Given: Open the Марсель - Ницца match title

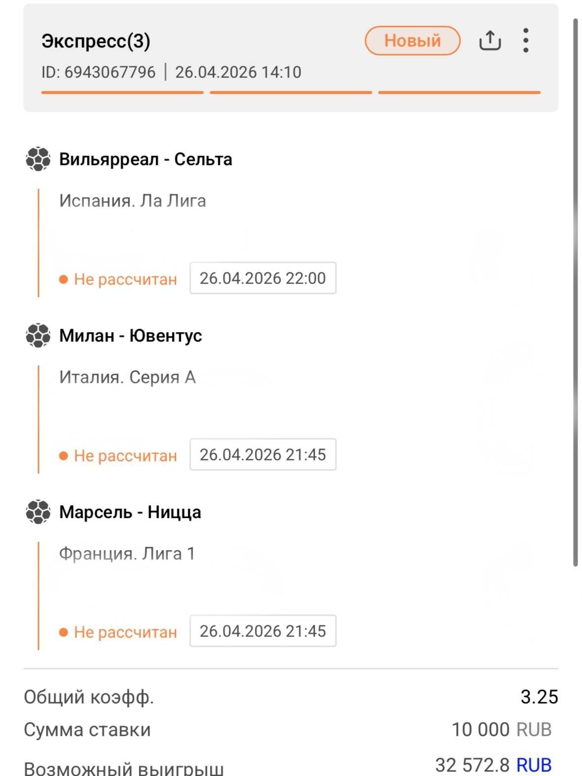Looking at the screenshot, I should pyautogui.click(x=130, y=512).
